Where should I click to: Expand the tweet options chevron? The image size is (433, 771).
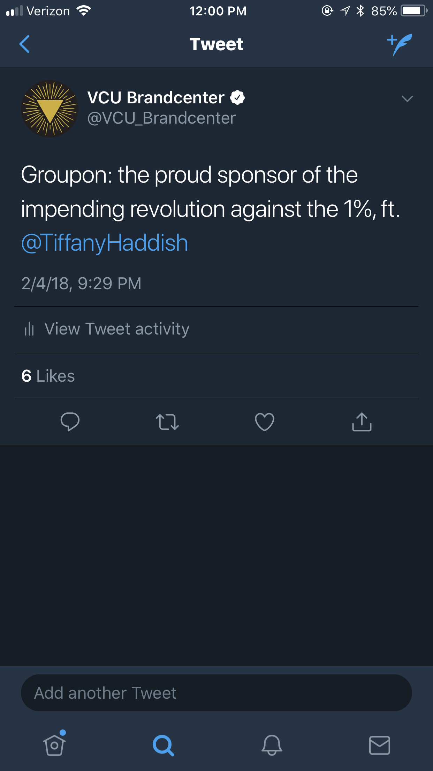pyautogui.click(x=407, y=99)
